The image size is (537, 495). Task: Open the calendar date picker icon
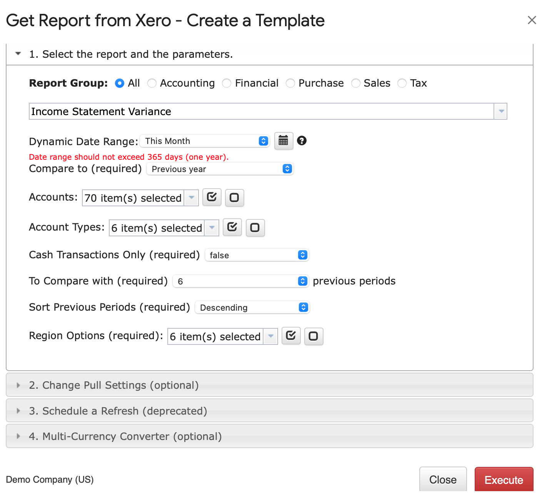coord(284,141)
